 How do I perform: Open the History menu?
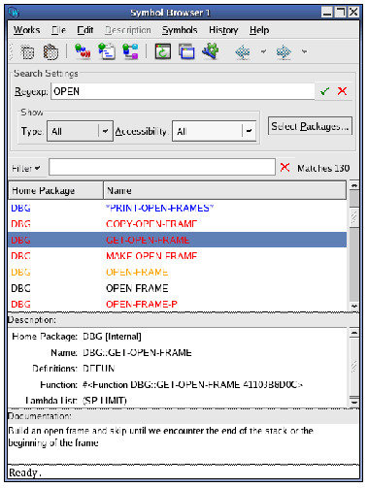[x=223, y=30]
